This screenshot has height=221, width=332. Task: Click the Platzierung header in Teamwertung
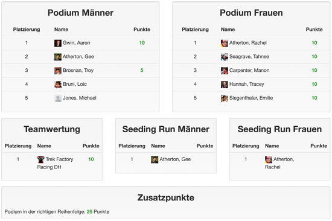(18, 146)
